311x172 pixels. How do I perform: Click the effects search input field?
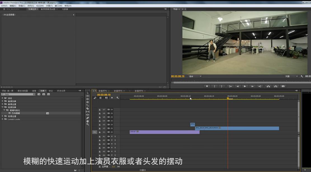18,94
